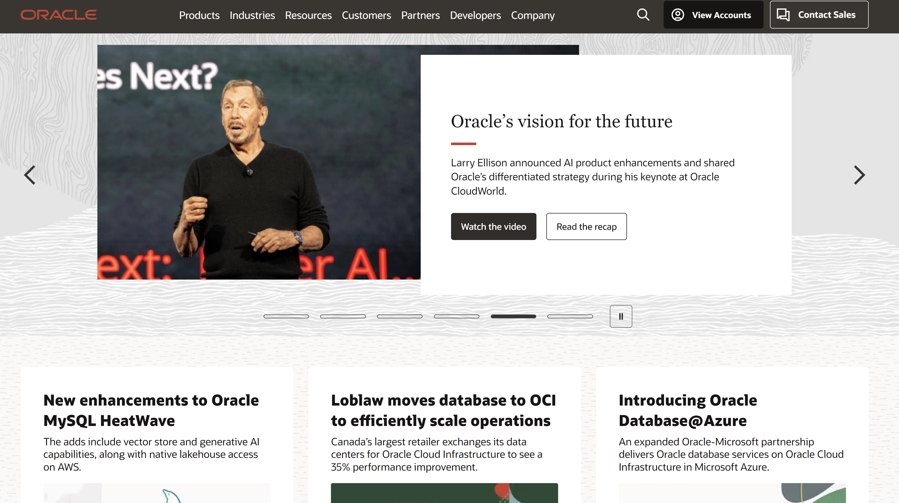
Task: Open the Partners menu
Action: [x=420, y=15]
